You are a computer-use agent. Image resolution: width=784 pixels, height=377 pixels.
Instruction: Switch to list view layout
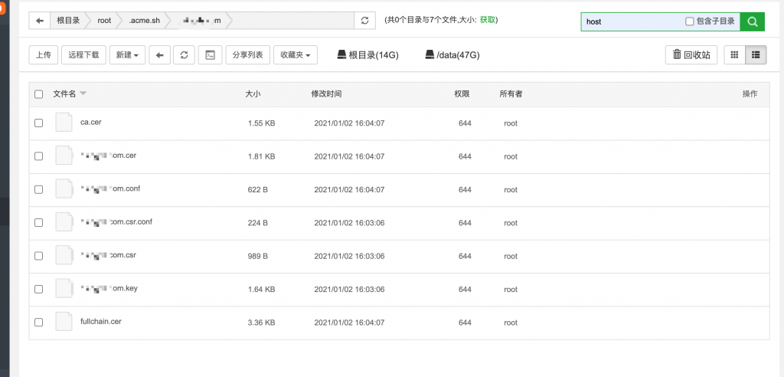[756, 55]
